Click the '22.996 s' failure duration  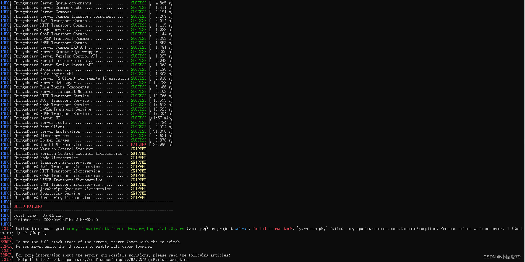click(162, 145)
